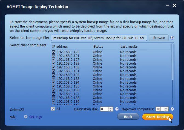This screenshot has height=130, width=184.
Task: Uncheck the 192.168.0.133 checkbox
Action: [x=54, y=79]
